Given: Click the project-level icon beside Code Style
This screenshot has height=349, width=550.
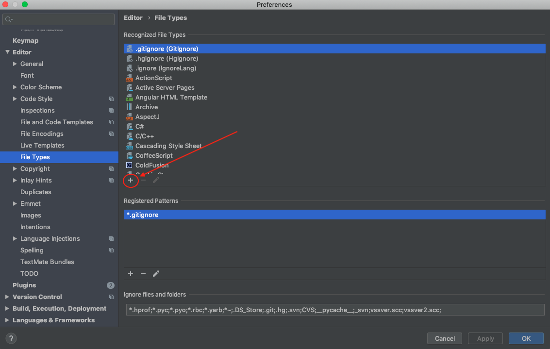Looking at the screenshot, I should click(x=111, y=99).
